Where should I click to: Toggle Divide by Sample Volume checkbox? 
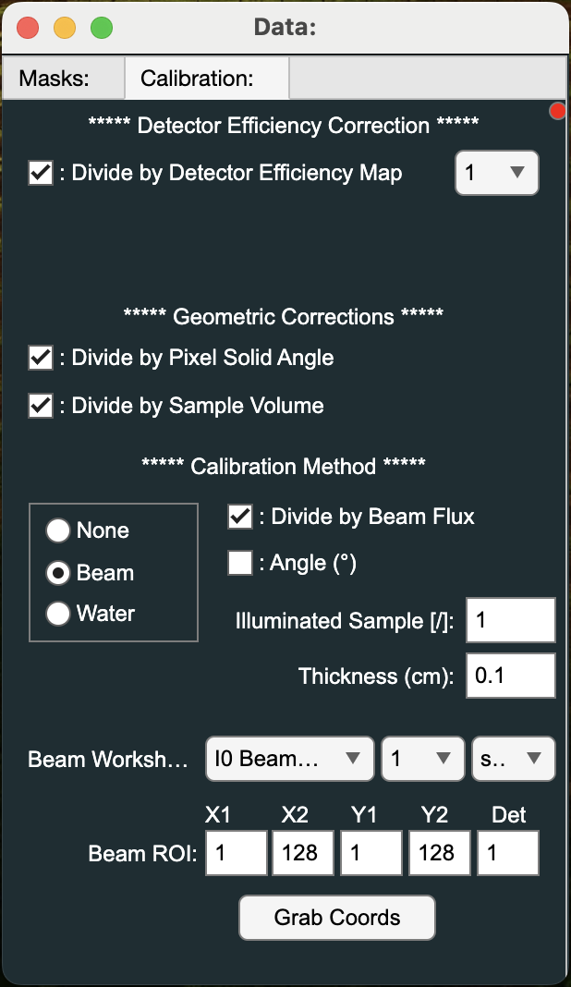[x=41, y=406]
